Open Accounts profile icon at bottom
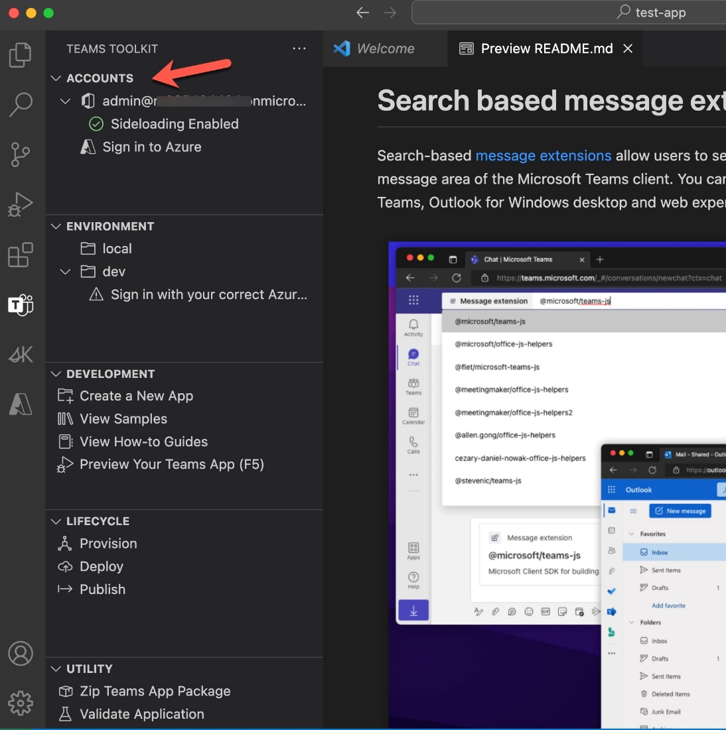Viewport: 726px width, 730px height. click(21, 654)
